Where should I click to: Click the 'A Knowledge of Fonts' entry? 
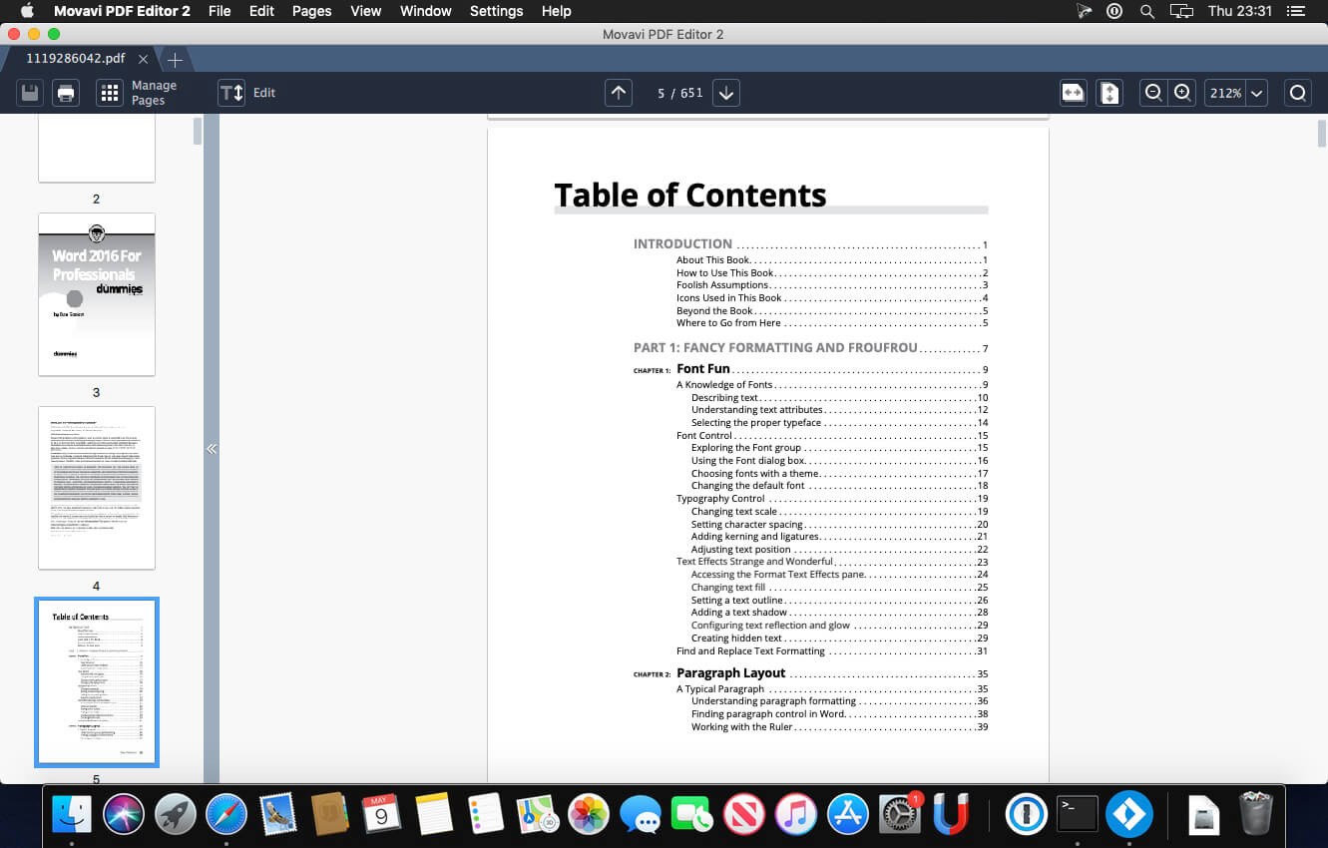pos(724,385)
